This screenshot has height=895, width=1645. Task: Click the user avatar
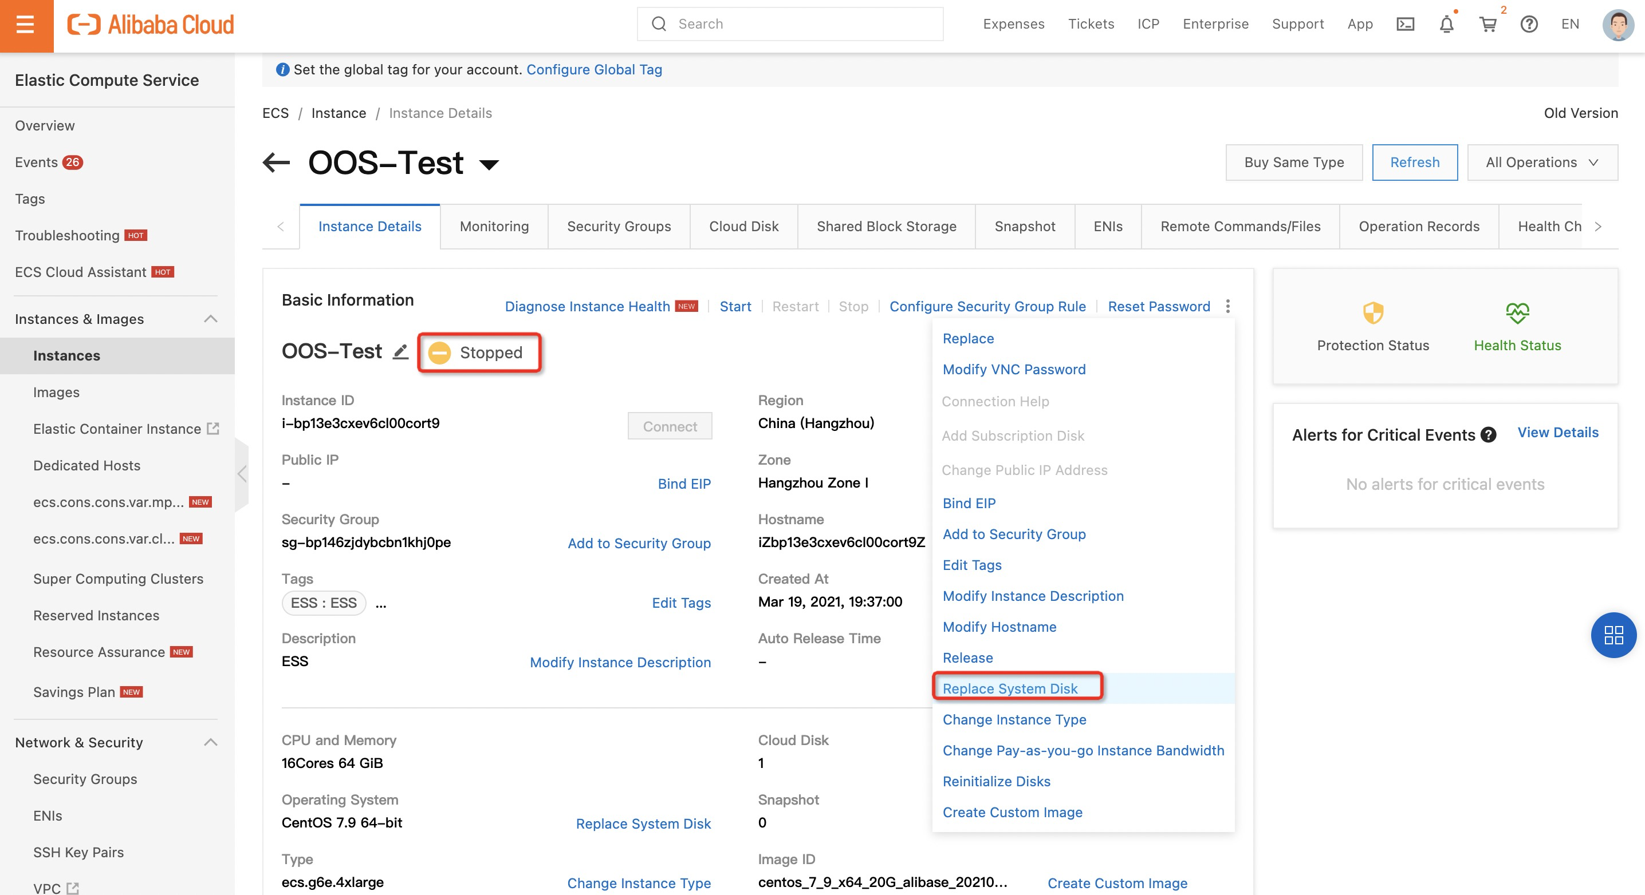coord(1618,24)
